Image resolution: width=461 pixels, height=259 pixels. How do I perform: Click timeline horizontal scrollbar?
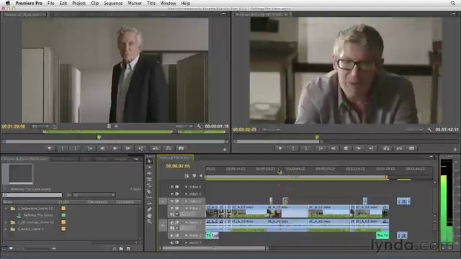pyautogui.click(x=214, y=248)
